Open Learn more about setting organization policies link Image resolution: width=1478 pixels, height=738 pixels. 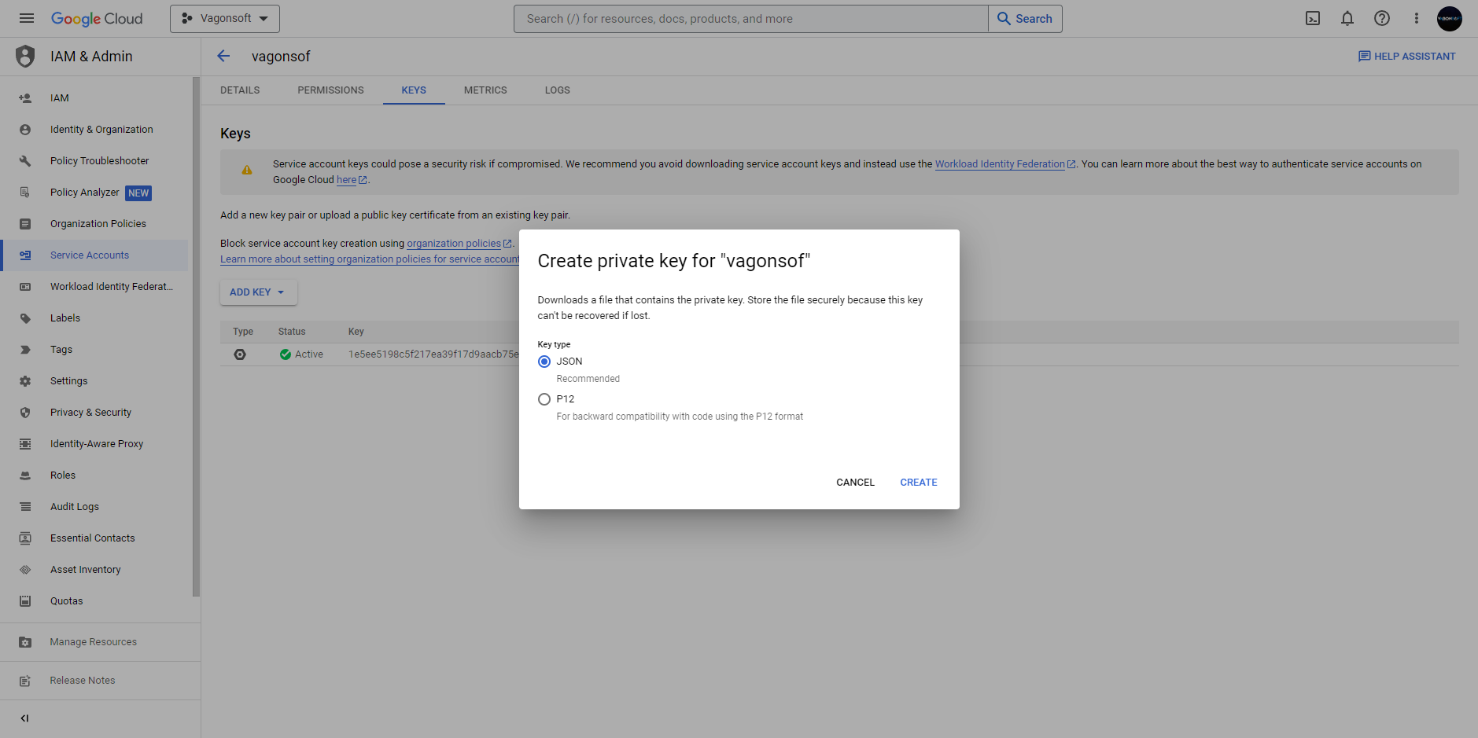pyautogui.click(x=370, y=259)
